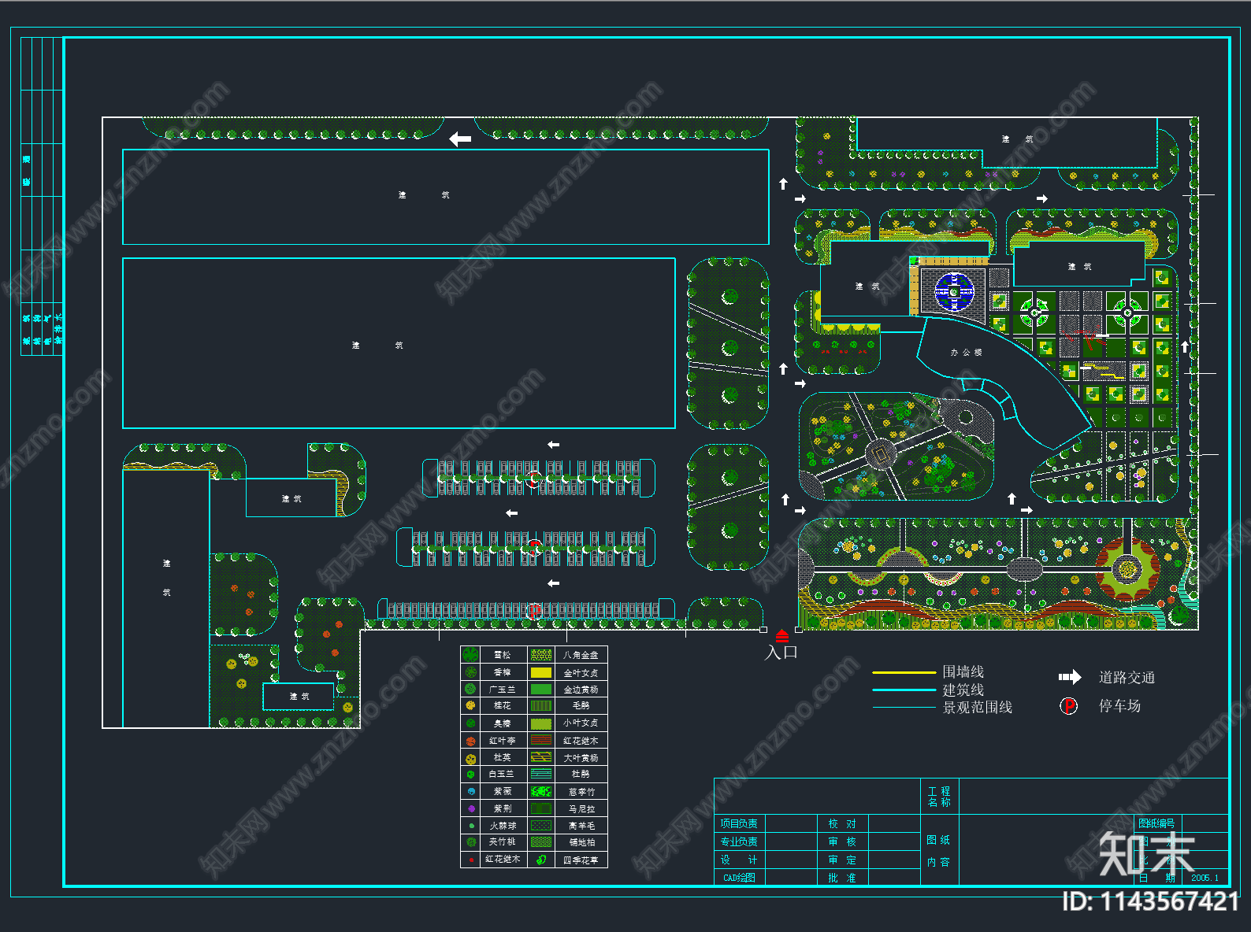Viewport: 1251px width, 932px height.
Task: Select the 建筑线 legend text
Action: pos(963,690)
